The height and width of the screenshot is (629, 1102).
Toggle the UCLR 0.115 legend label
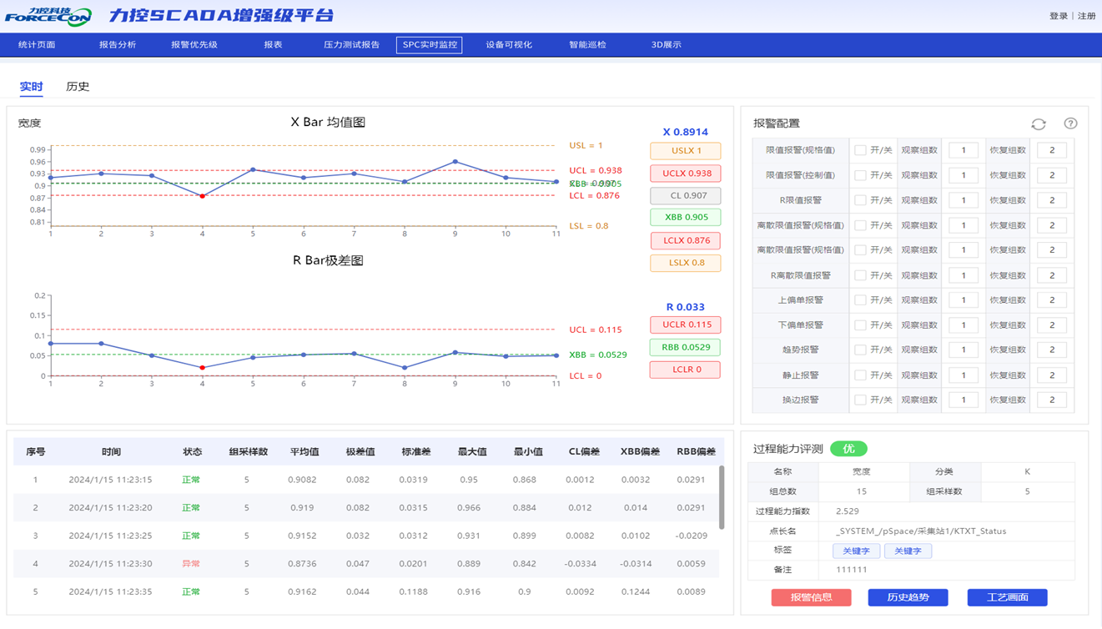tap(685, 325)
